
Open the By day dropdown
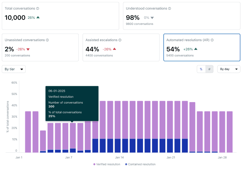[229, 69]
